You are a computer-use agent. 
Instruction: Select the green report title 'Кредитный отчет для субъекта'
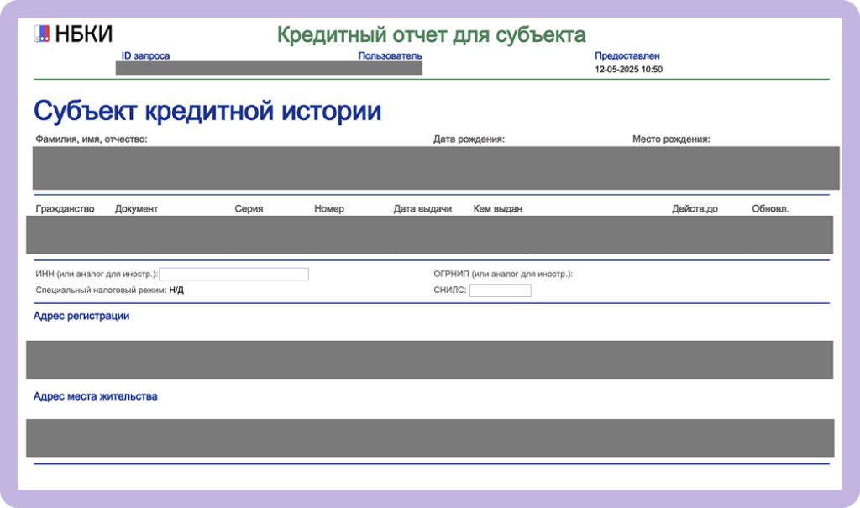[x=431, y=34]
